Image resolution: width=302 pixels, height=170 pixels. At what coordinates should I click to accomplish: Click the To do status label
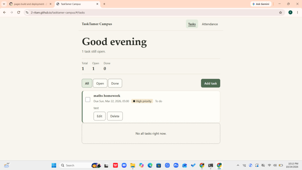(x=158, y=101)
